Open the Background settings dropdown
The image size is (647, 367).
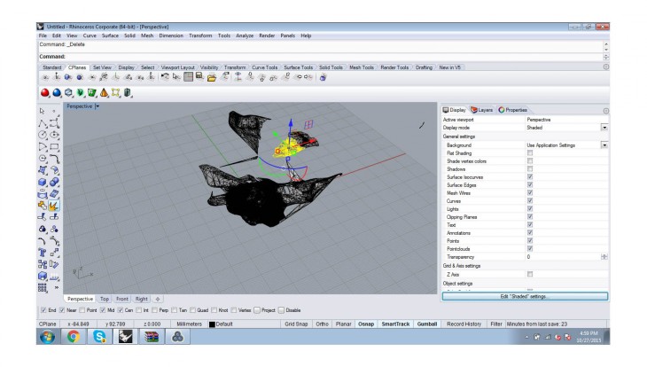pos(604,144)
